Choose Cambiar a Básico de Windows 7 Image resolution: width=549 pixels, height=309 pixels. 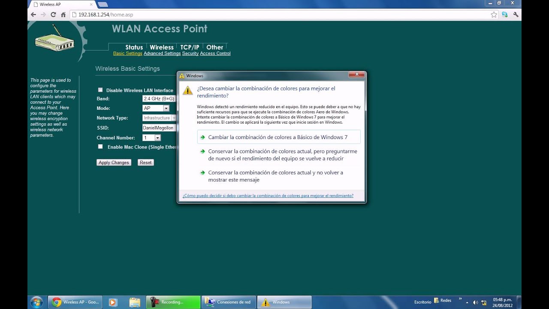279,137
